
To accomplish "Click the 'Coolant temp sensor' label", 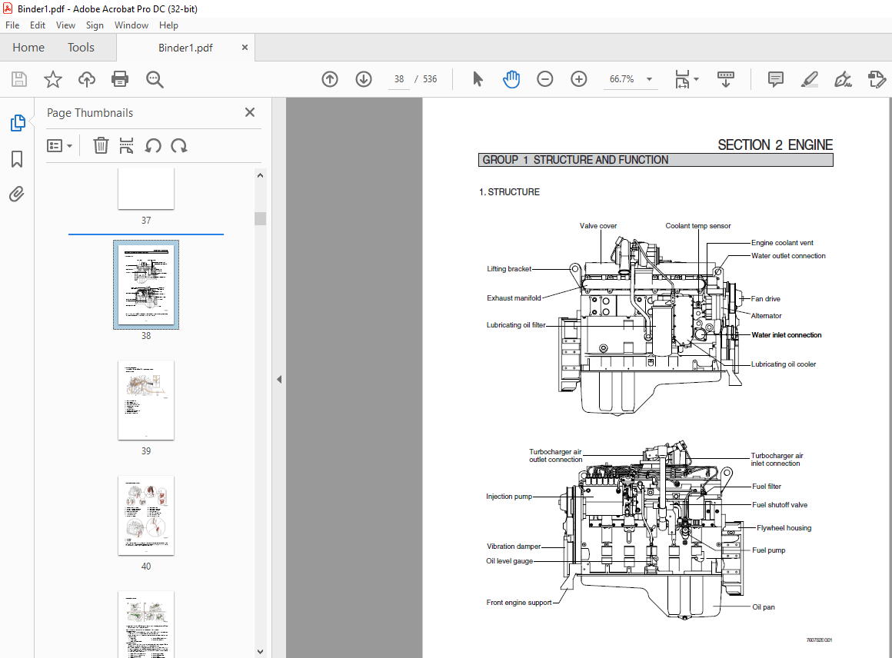I will click(x=698, y=226).
